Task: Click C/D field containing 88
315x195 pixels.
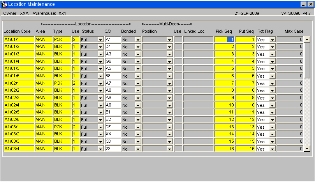Action: [x=113, y=76]
